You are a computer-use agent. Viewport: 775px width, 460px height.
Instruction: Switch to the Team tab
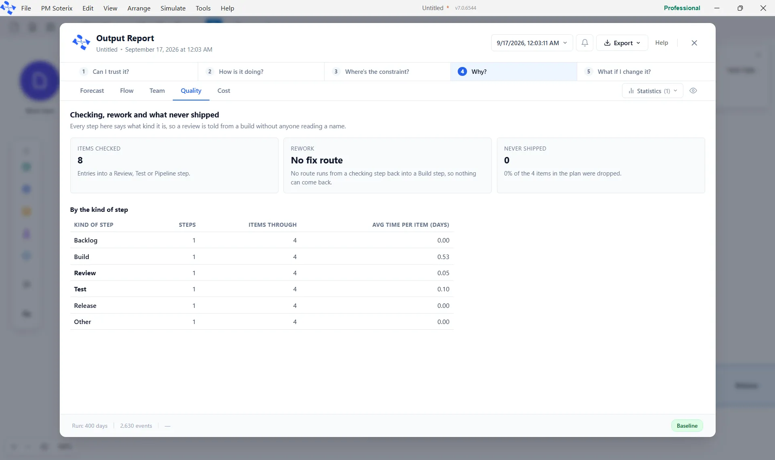coord(157,91)
